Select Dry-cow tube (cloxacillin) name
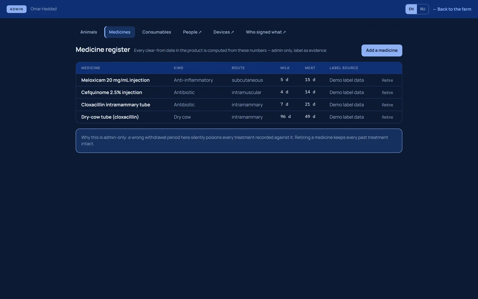 coord(110,117)
